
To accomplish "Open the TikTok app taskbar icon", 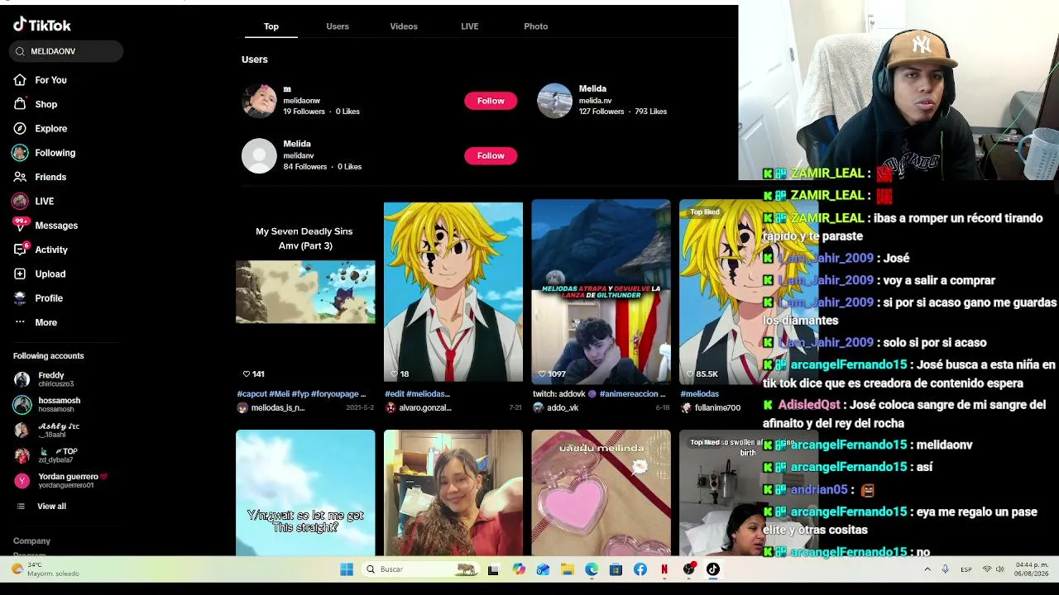I will tap(713, 569).
